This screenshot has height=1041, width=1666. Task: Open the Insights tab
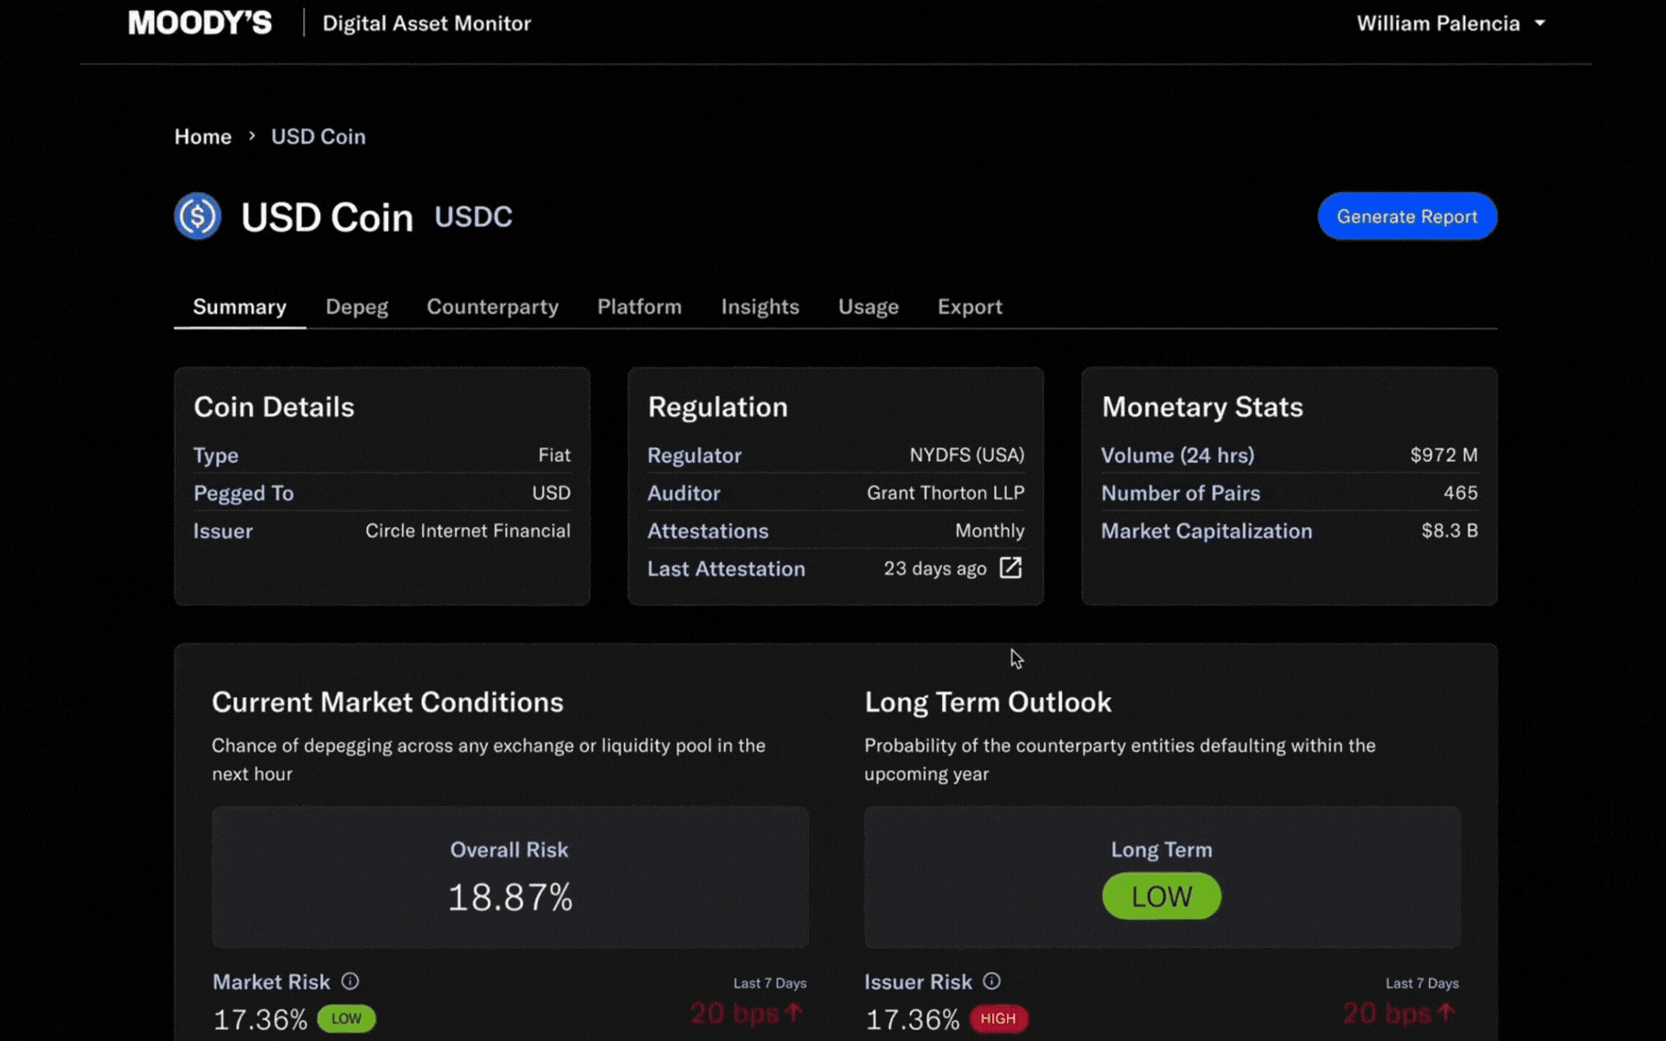(x=760, y=306)
